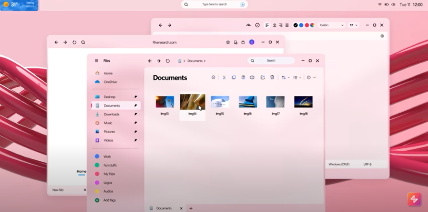Choose the blue text color swatch

pyautogui.click(x=301, y=25)
